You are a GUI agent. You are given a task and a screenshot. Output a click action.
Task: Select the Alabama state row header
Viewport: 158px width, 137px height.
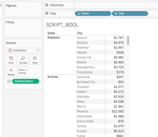click(x=53, y=37)
